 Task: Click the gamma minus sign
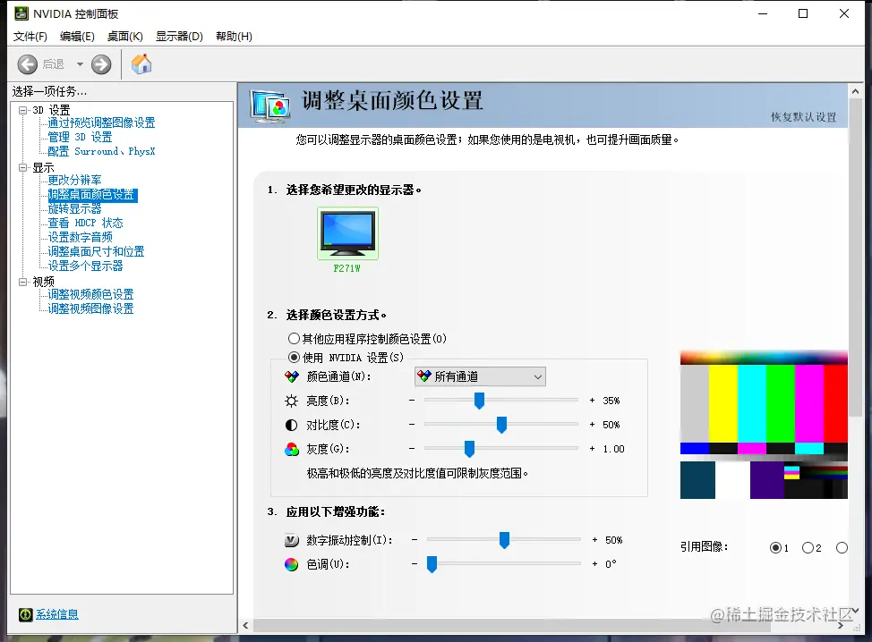coord(412,448)
